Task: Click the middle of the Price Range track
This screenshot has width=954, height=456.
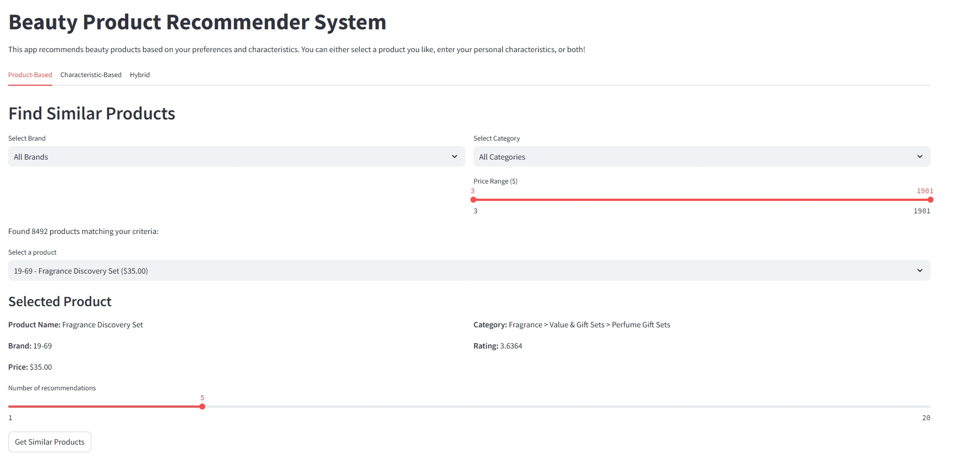Action: pos(702,200)
